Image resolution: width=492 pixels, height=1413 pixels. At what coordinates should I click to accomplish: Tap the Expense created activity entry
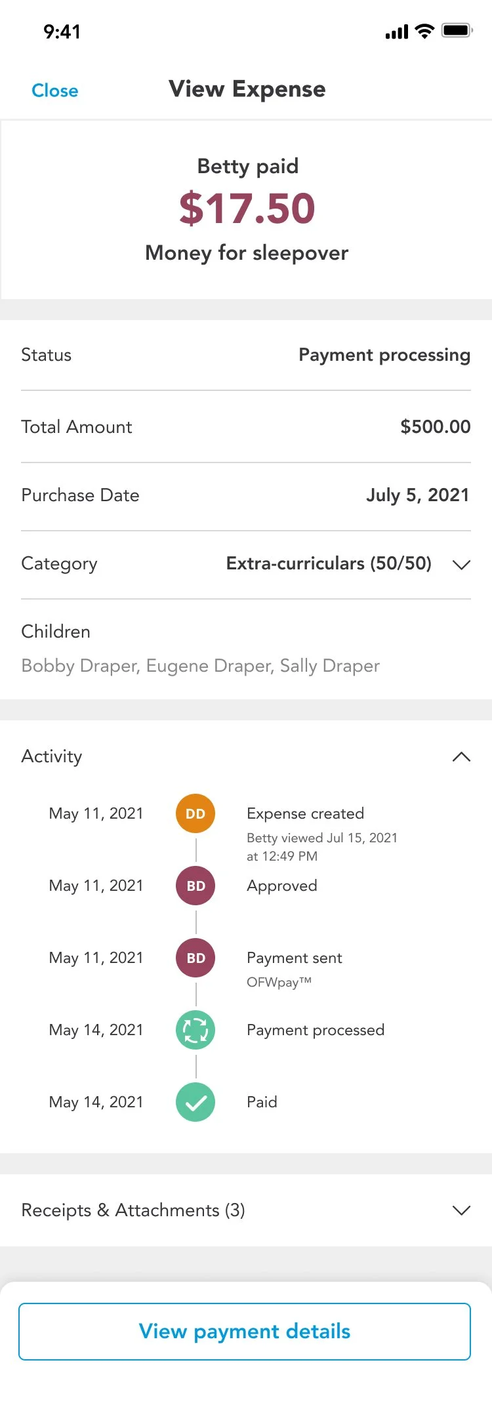click(305, 813)
